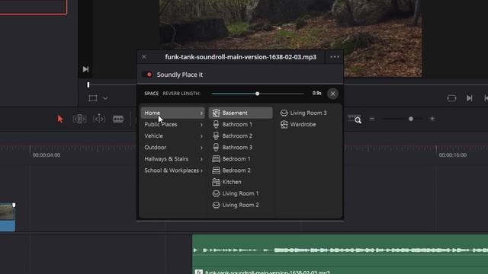Select the Basement reverb space

pos(240,113)
